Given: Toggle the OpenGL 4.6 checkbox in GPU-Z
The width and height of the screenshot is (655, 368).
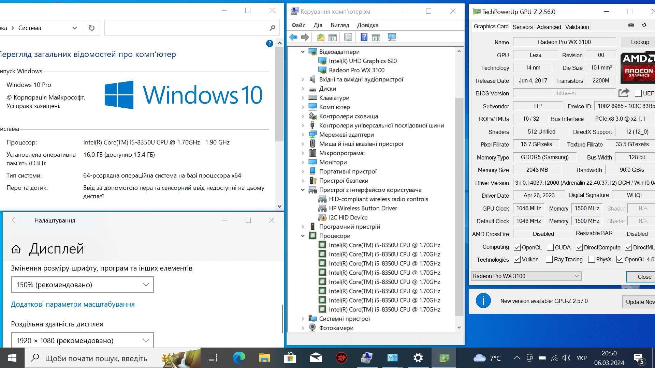Looking at the screenshot, I should click(620, 259).
